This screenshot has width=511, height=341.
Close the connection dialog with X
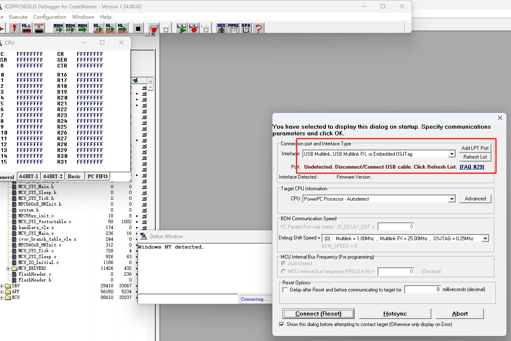[500, 118]
